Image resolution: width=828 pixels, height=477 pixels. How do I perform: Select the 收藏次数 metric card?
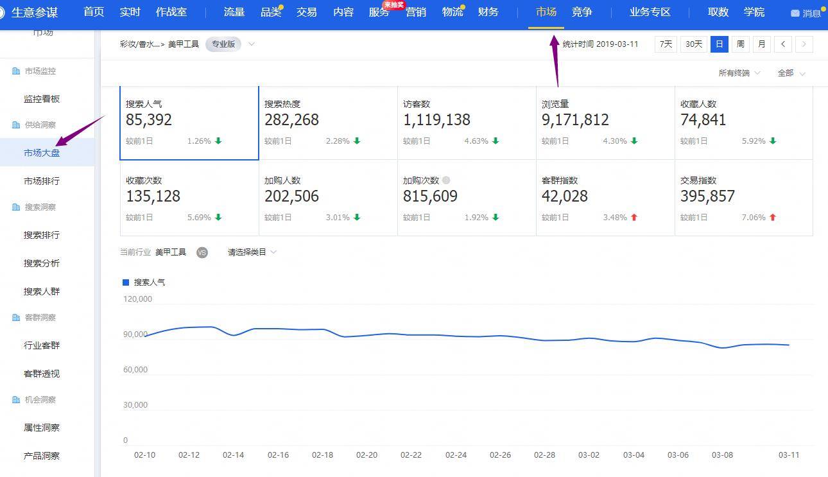[x=189, y=198]
